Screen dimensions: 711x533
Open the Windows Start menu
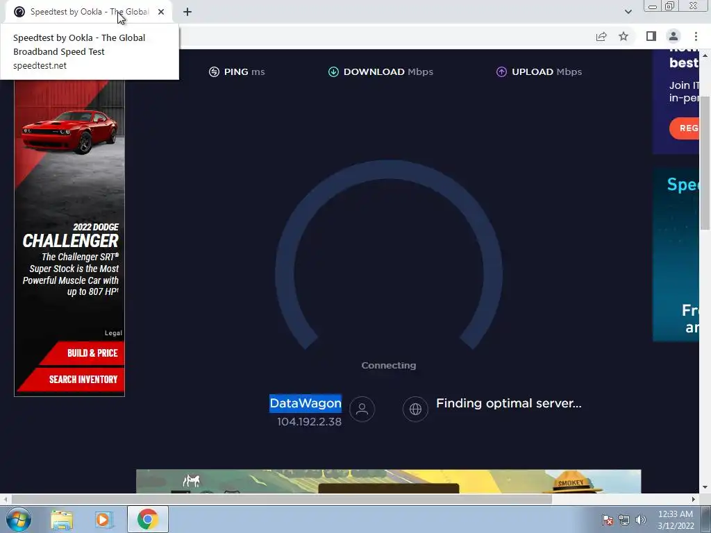pyautogui.click(x=19, y=519)
